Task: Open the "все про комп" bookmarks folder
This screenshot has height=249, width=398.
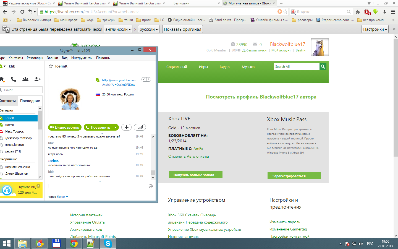Action: (x=370, y=20)
